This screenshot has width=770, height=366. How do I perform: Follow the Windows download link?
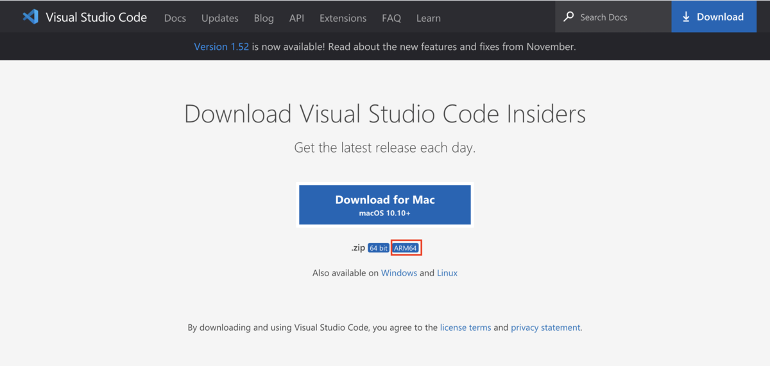tap(399, 273)
